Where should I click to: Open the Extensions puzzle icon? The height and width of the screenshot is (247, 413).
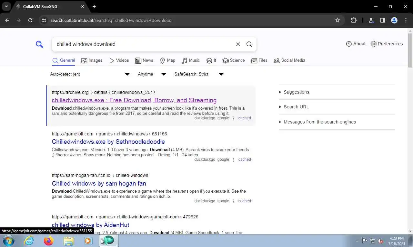354,20
